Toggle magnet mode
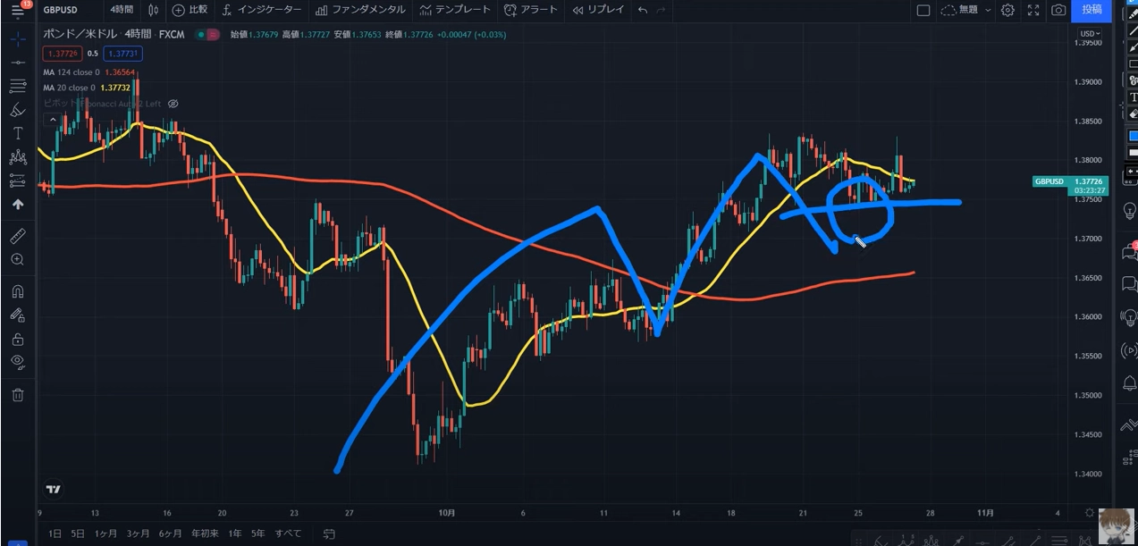Image resolution: width=1138 pixels, height=546 pixels. 17,291
